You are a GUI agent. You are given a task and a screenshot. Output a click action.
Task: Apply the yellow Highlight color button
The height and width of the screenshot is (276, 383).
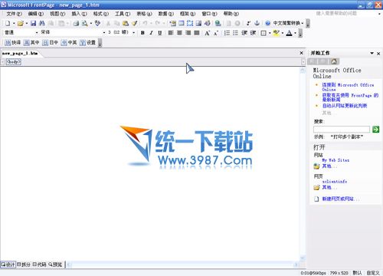[277, 33]
